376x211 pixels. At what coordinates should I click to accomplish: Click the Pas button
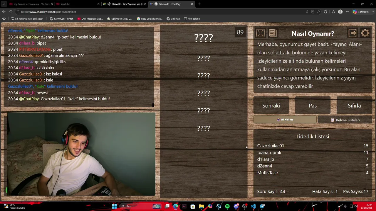[x=313, y=105]
